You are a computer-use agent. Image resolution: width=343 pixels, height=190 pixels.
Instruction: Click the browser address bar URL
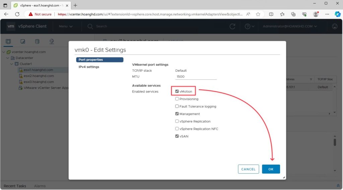[x=150, y=14]
